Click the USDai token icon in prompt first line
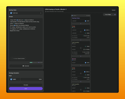125x99 pixels. tap(24, 20)
